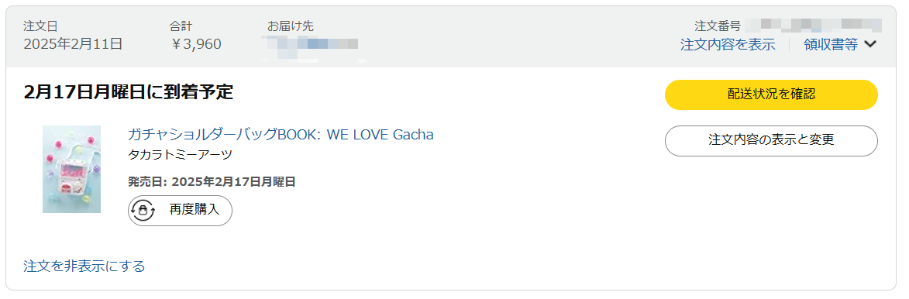The height and width of the screenshot is (299, 909).
Task: Click the ¥3,960 total amount
Action: click(195, 44)
